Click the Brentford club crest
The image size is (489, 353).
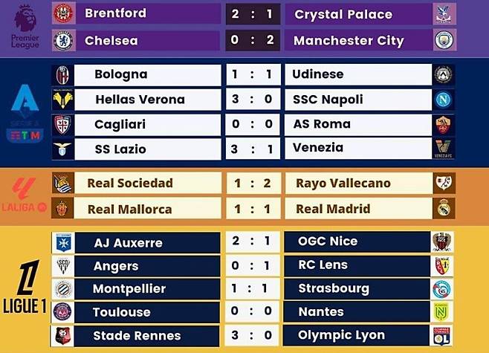point(62,13)
